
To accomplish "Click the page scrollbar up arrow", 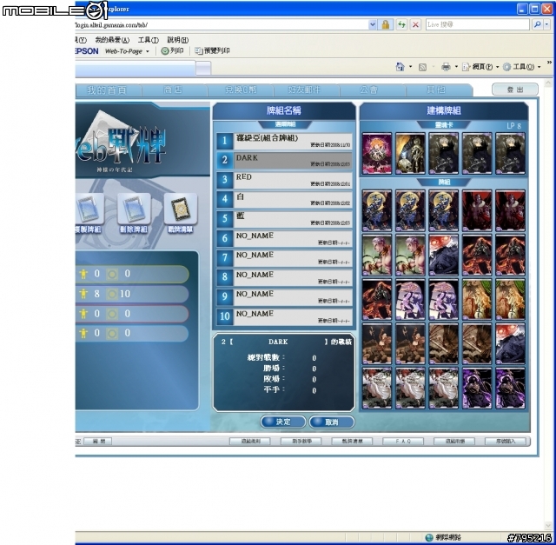I will (548, 83).
